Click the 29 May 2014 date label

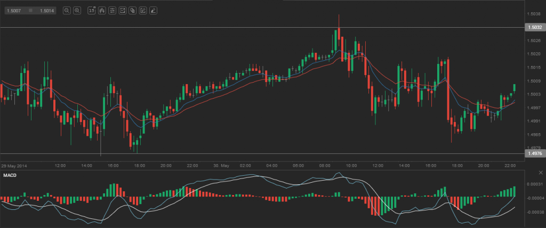14,166
